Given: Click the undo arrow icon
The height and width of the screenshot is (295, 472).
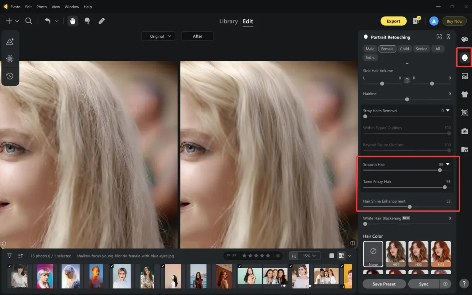Looking at the screenshot, I should [48, 21].
